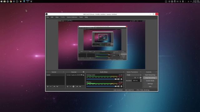This screenshot has height=112, width=200.
Task: Click the REC time in status bar
Action: [x=129, y=90]
